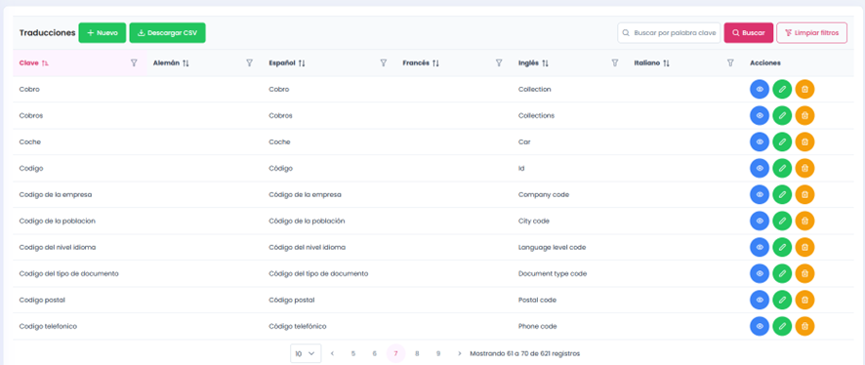Click Limpiar filtros to reset filters
The image size is (865, 365).
tap(811, 32)
